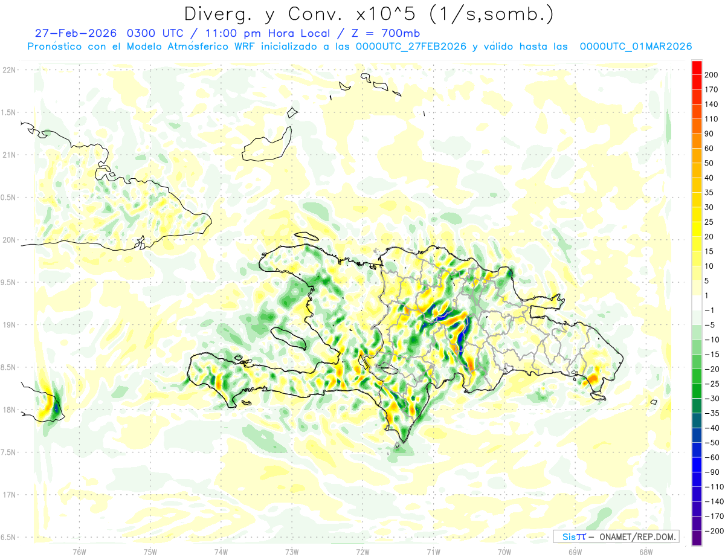Click the colorbar label 140
The width and height of the screenshot is (725, 560).
(x=711, y=105)
